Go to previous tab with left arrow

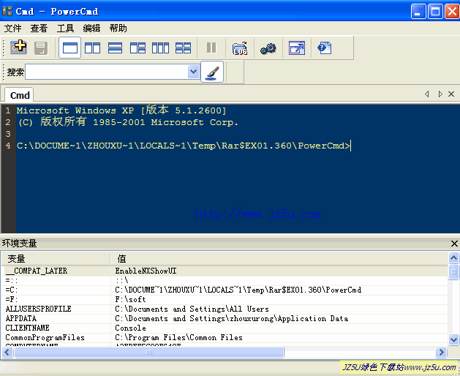427,94
